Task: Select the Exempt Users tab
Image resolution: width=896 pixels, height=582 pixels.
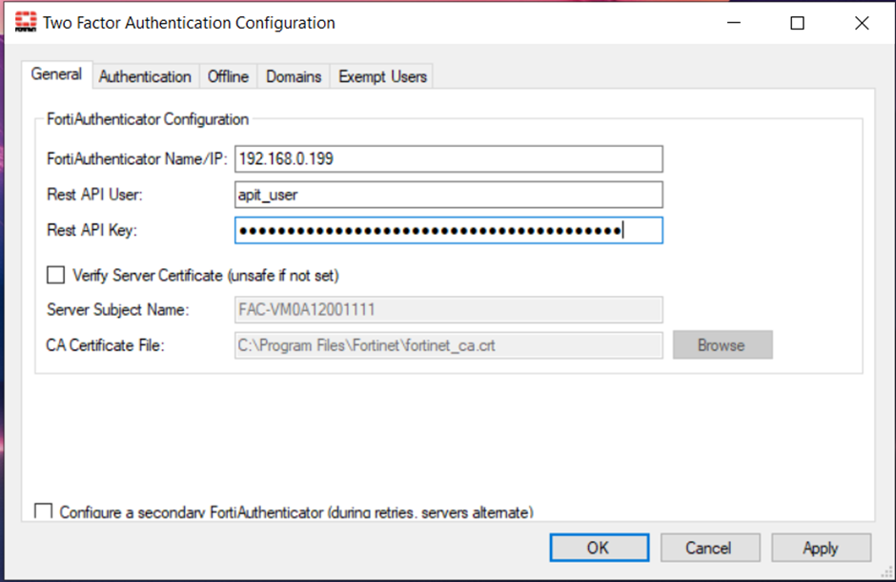Action: click(382, 76)
